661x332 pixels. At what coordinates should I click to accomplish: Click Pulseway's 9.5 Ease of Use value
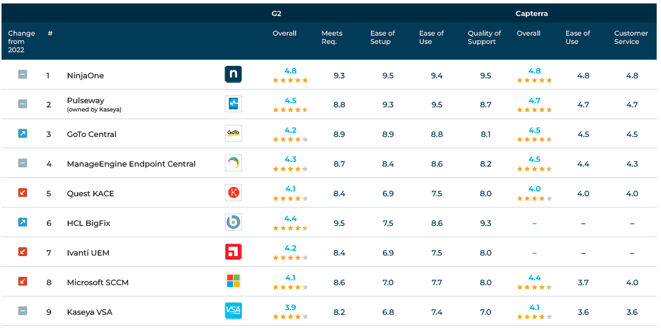[437, 104]
